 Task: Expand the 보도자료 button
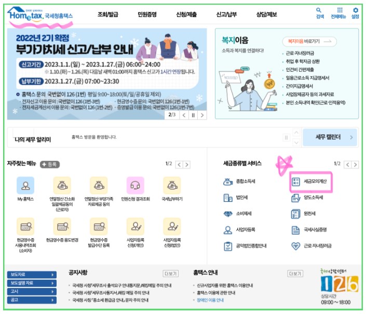coord(32,275)
